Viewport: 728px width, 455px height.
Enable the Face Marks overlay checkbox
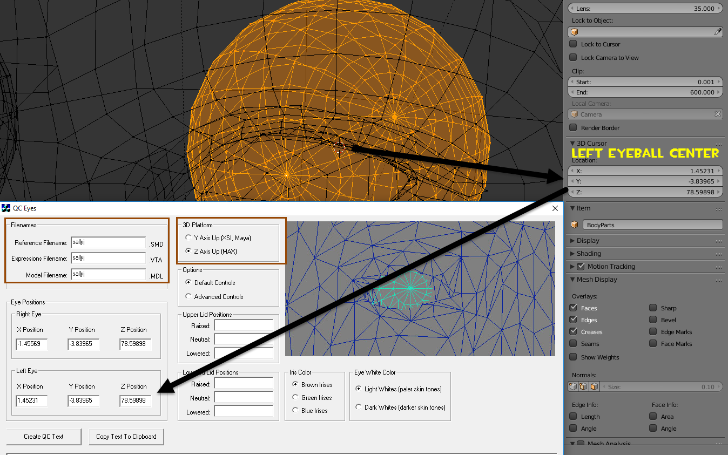tap(653, 344)
